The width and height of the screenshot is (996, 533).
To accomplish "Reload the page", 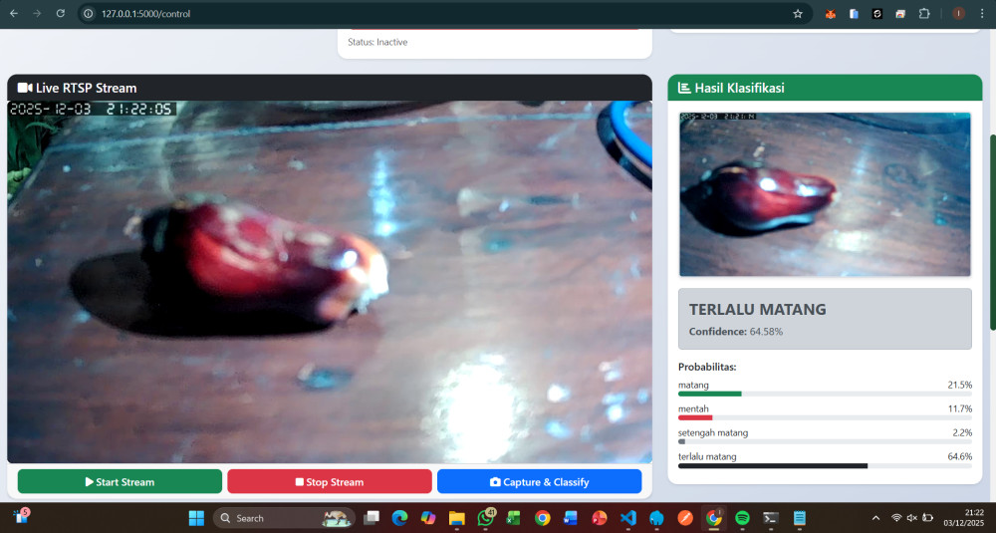I will [60, 14].
